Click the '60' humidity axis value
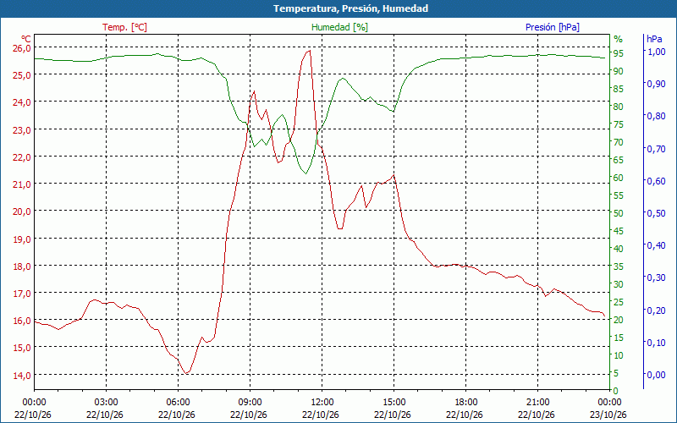Image resolution: width=677 pixels, height=423 pixels. (619, 178)
